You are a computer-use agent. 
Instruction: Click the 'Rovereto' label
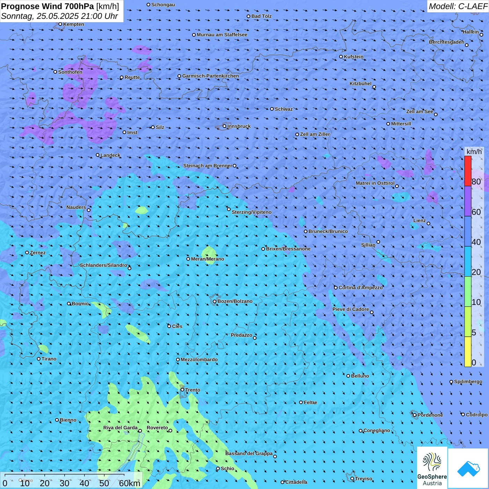click(x=157, y=428)
